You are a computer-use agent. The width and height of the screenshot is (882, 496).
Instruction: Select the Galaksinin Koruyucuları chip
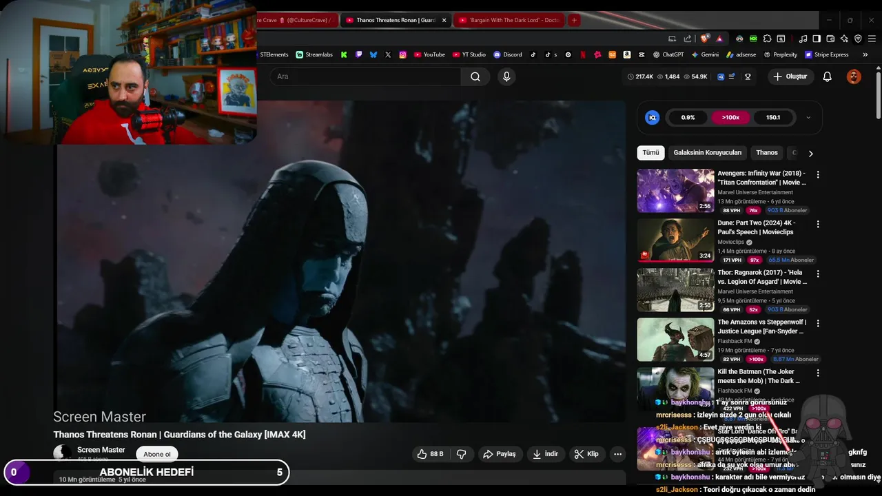pyautogui.click(x=708, y=153)
